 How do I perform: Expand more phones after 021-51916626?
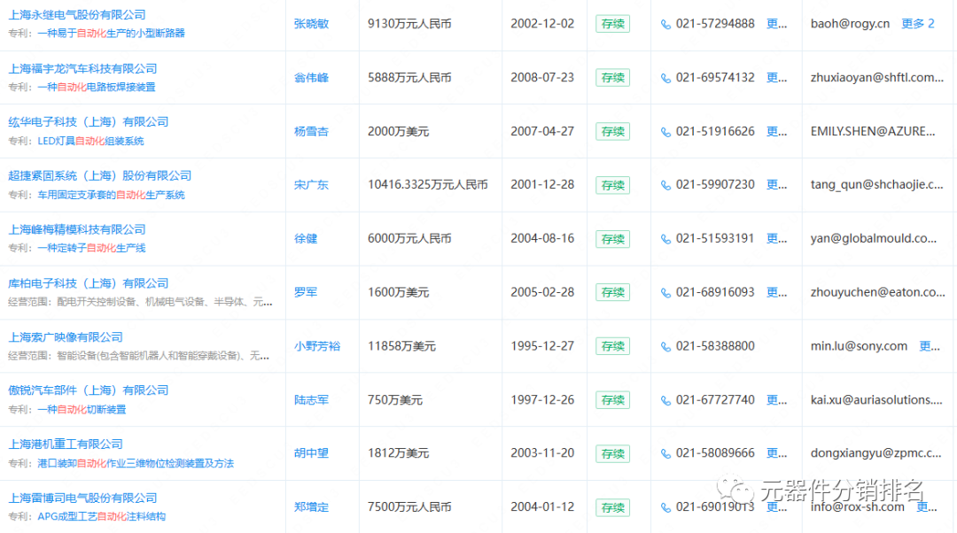pos(777,131)
